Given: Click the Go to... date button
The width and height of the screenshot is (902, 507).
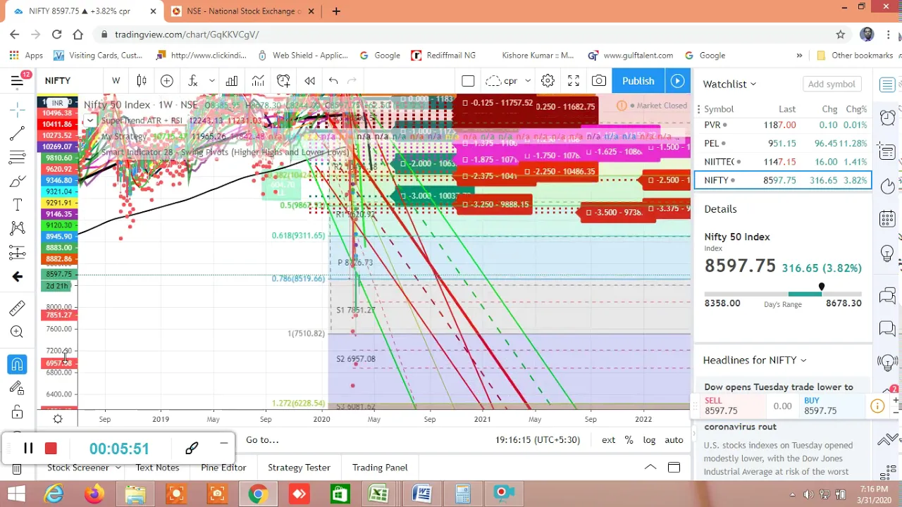Looking at the screenshot, I should pos(262,439).
